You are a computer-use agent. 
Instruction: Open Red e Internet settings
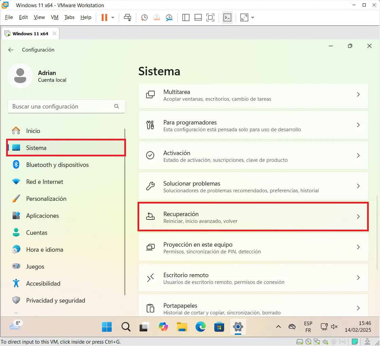click(x=66, y=181)
